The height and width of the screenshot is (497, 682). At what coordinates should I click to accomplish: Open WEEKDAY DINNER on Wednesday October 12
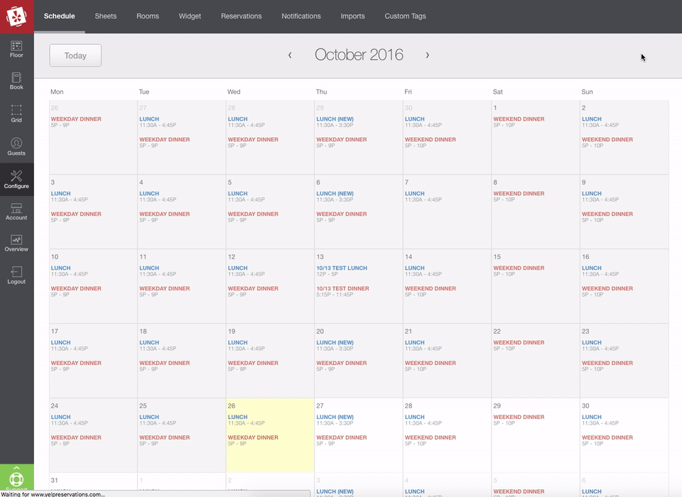(253, 289)
